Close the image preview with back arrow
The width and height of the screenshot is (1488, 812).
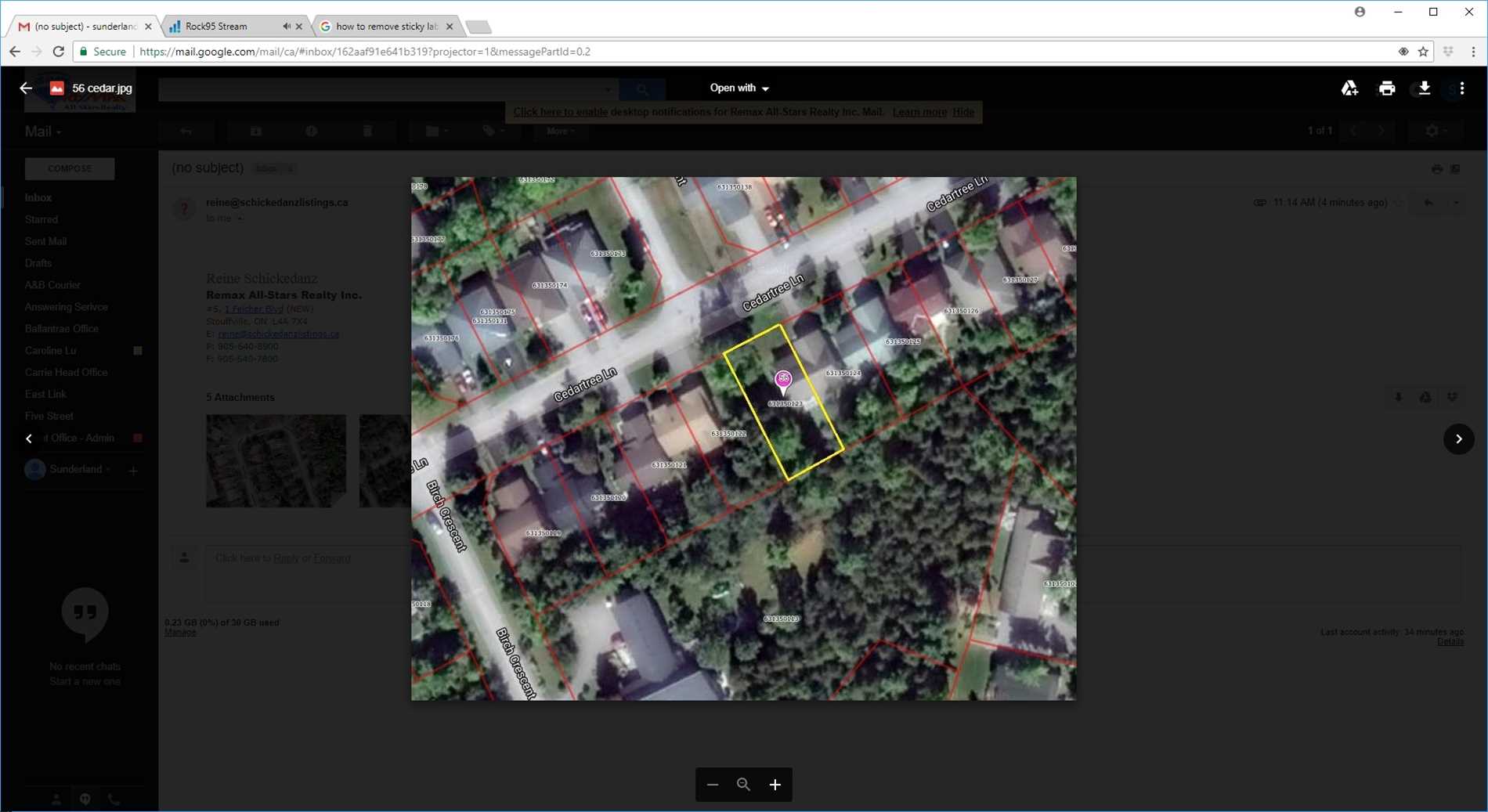tap(26, 88)
